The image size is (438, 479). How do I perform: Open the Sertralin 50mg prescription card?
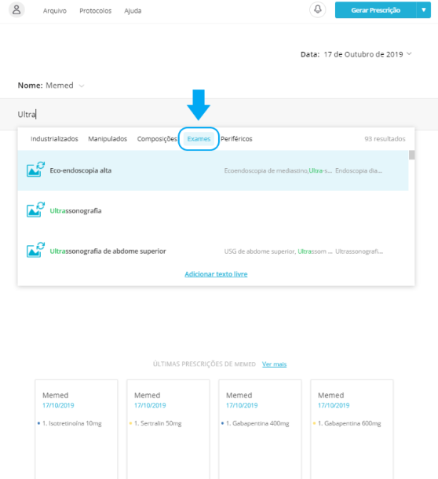coord(168,429)
